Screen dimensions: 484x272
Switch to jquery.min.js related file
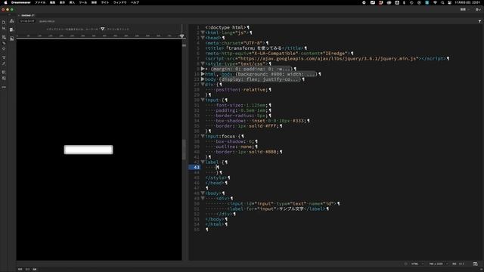(47, 21)
